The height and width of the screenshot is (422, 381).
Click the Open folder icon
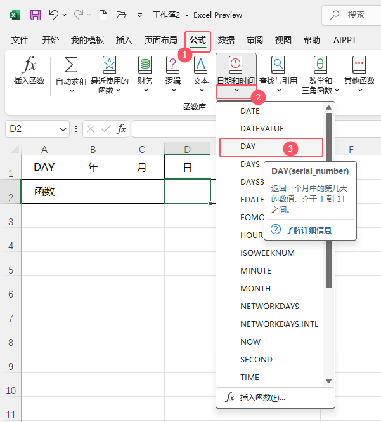tap(121, 15)
